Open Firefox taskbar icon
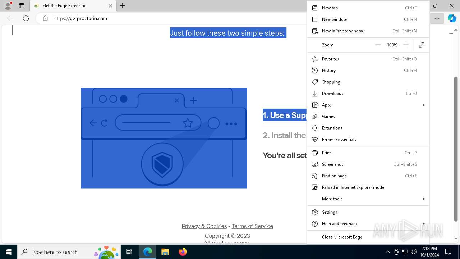460x259 pixels. point(183,252)
